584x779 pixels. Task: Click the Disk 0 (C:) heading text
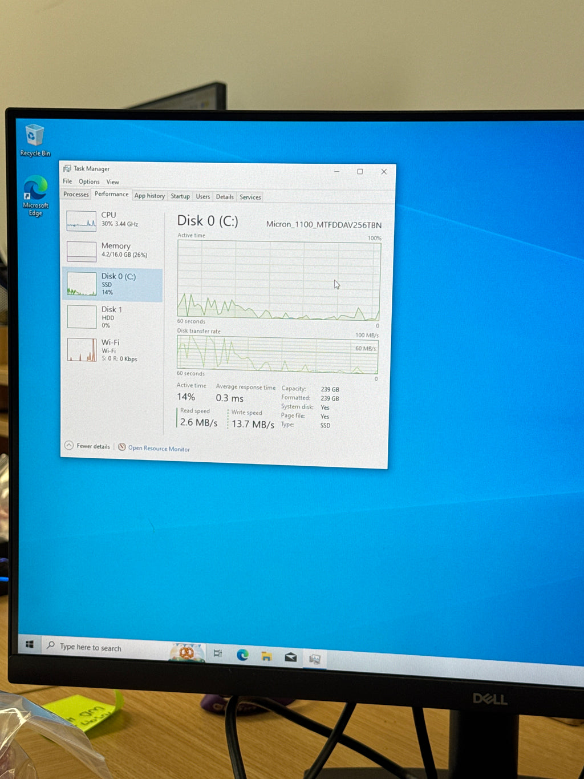point(208,221)
